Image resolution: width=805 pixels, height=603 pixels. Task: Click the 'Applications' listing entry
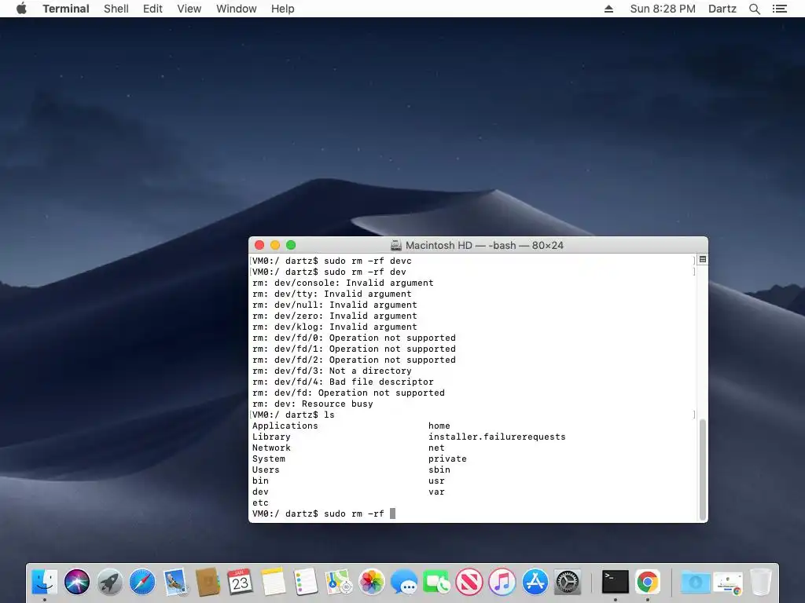(285, 426)
